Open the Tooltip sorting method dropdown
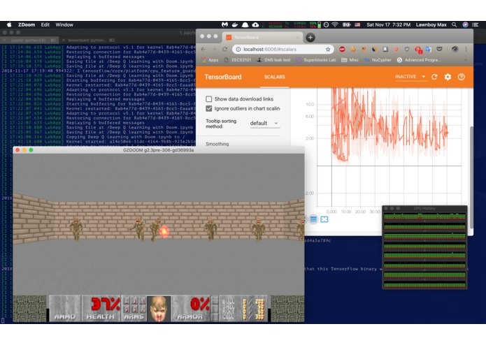Viewport: 486px width, 345px height. pos(264,123)
